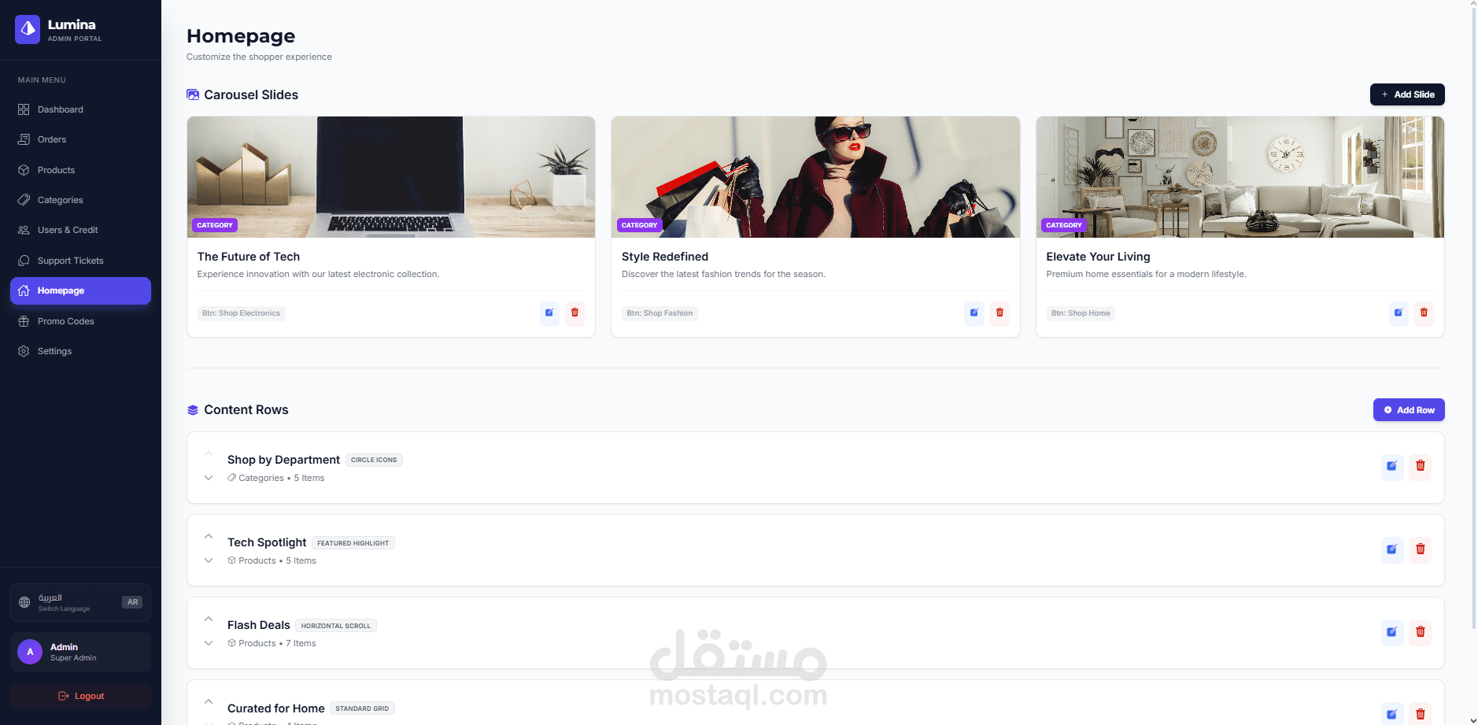Log out of the admin portal
Viewport: 1478px width, 725px height.
click(80, 696)
